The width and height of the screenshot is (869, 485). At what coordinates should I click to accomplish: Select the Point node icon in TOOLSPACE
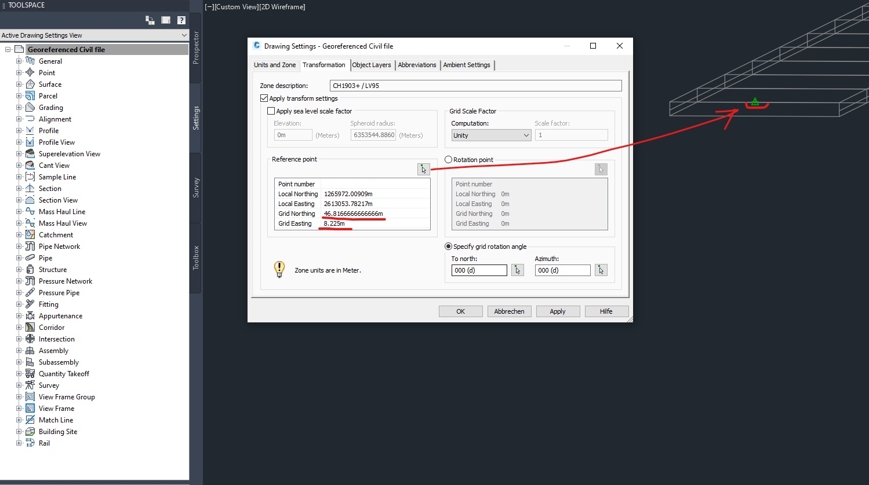pyautogui.click(x=30, y=72)
